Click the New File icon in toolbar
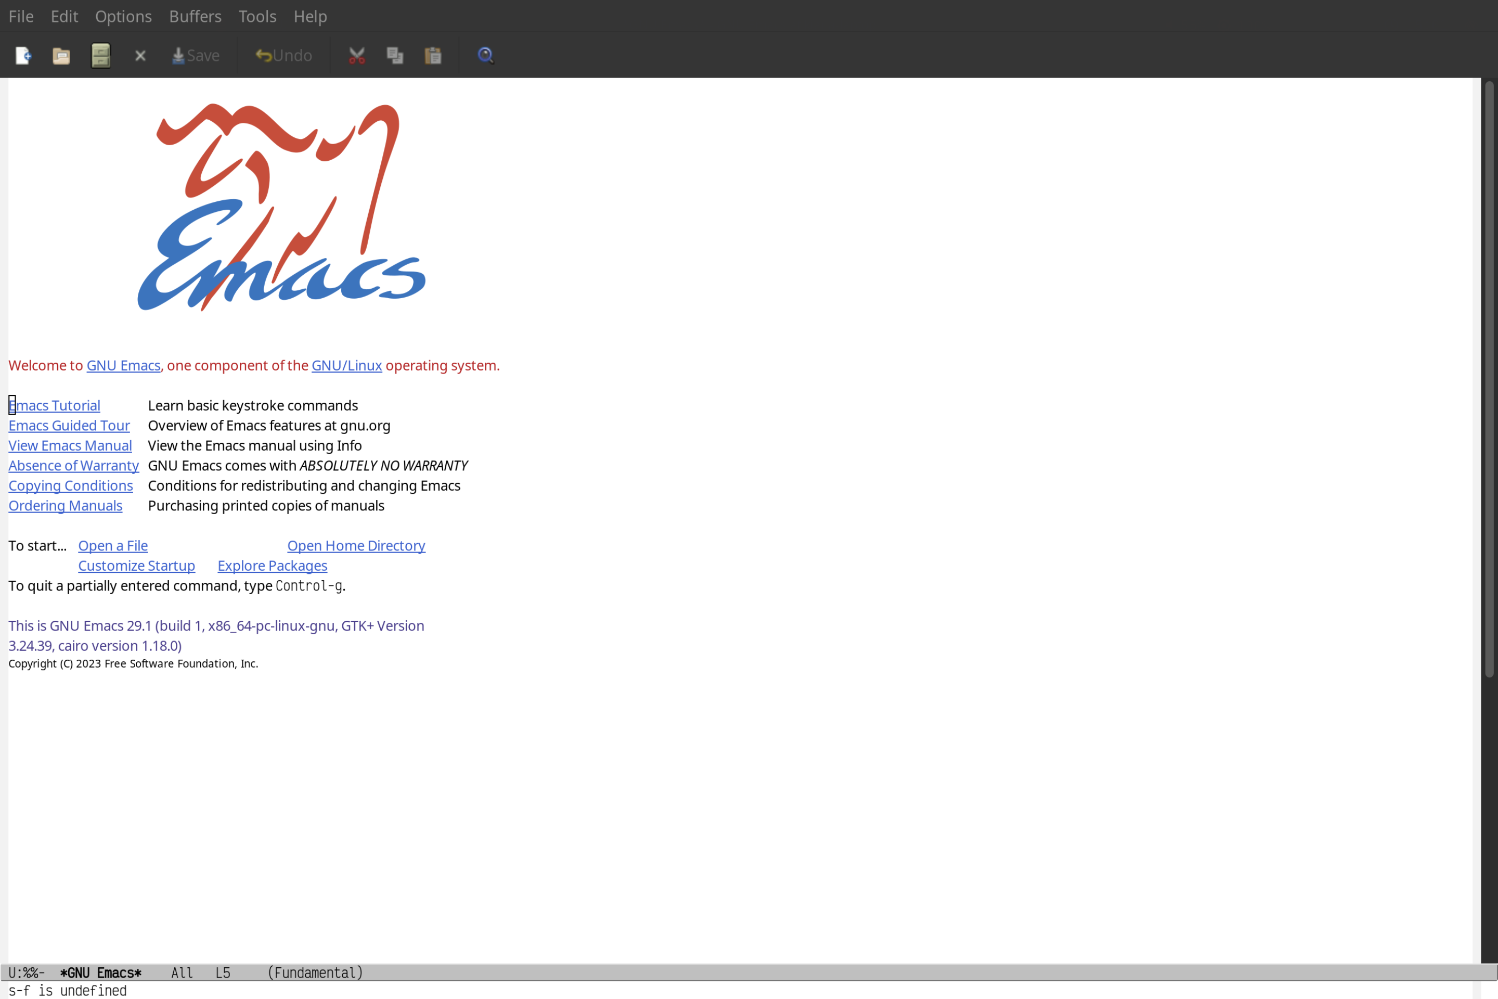The image size is (1498, 999). (23, 55)
